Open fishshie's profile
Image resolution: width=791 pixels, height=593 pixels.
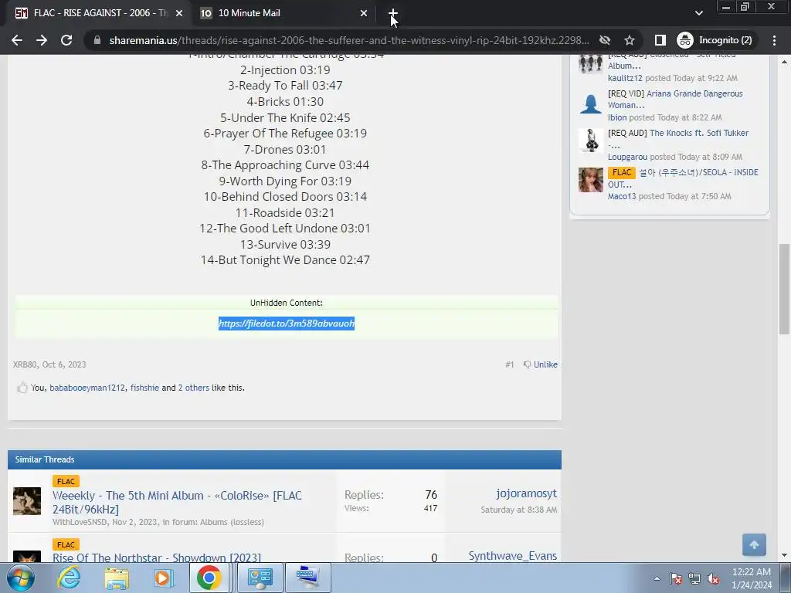pos(144,388)
